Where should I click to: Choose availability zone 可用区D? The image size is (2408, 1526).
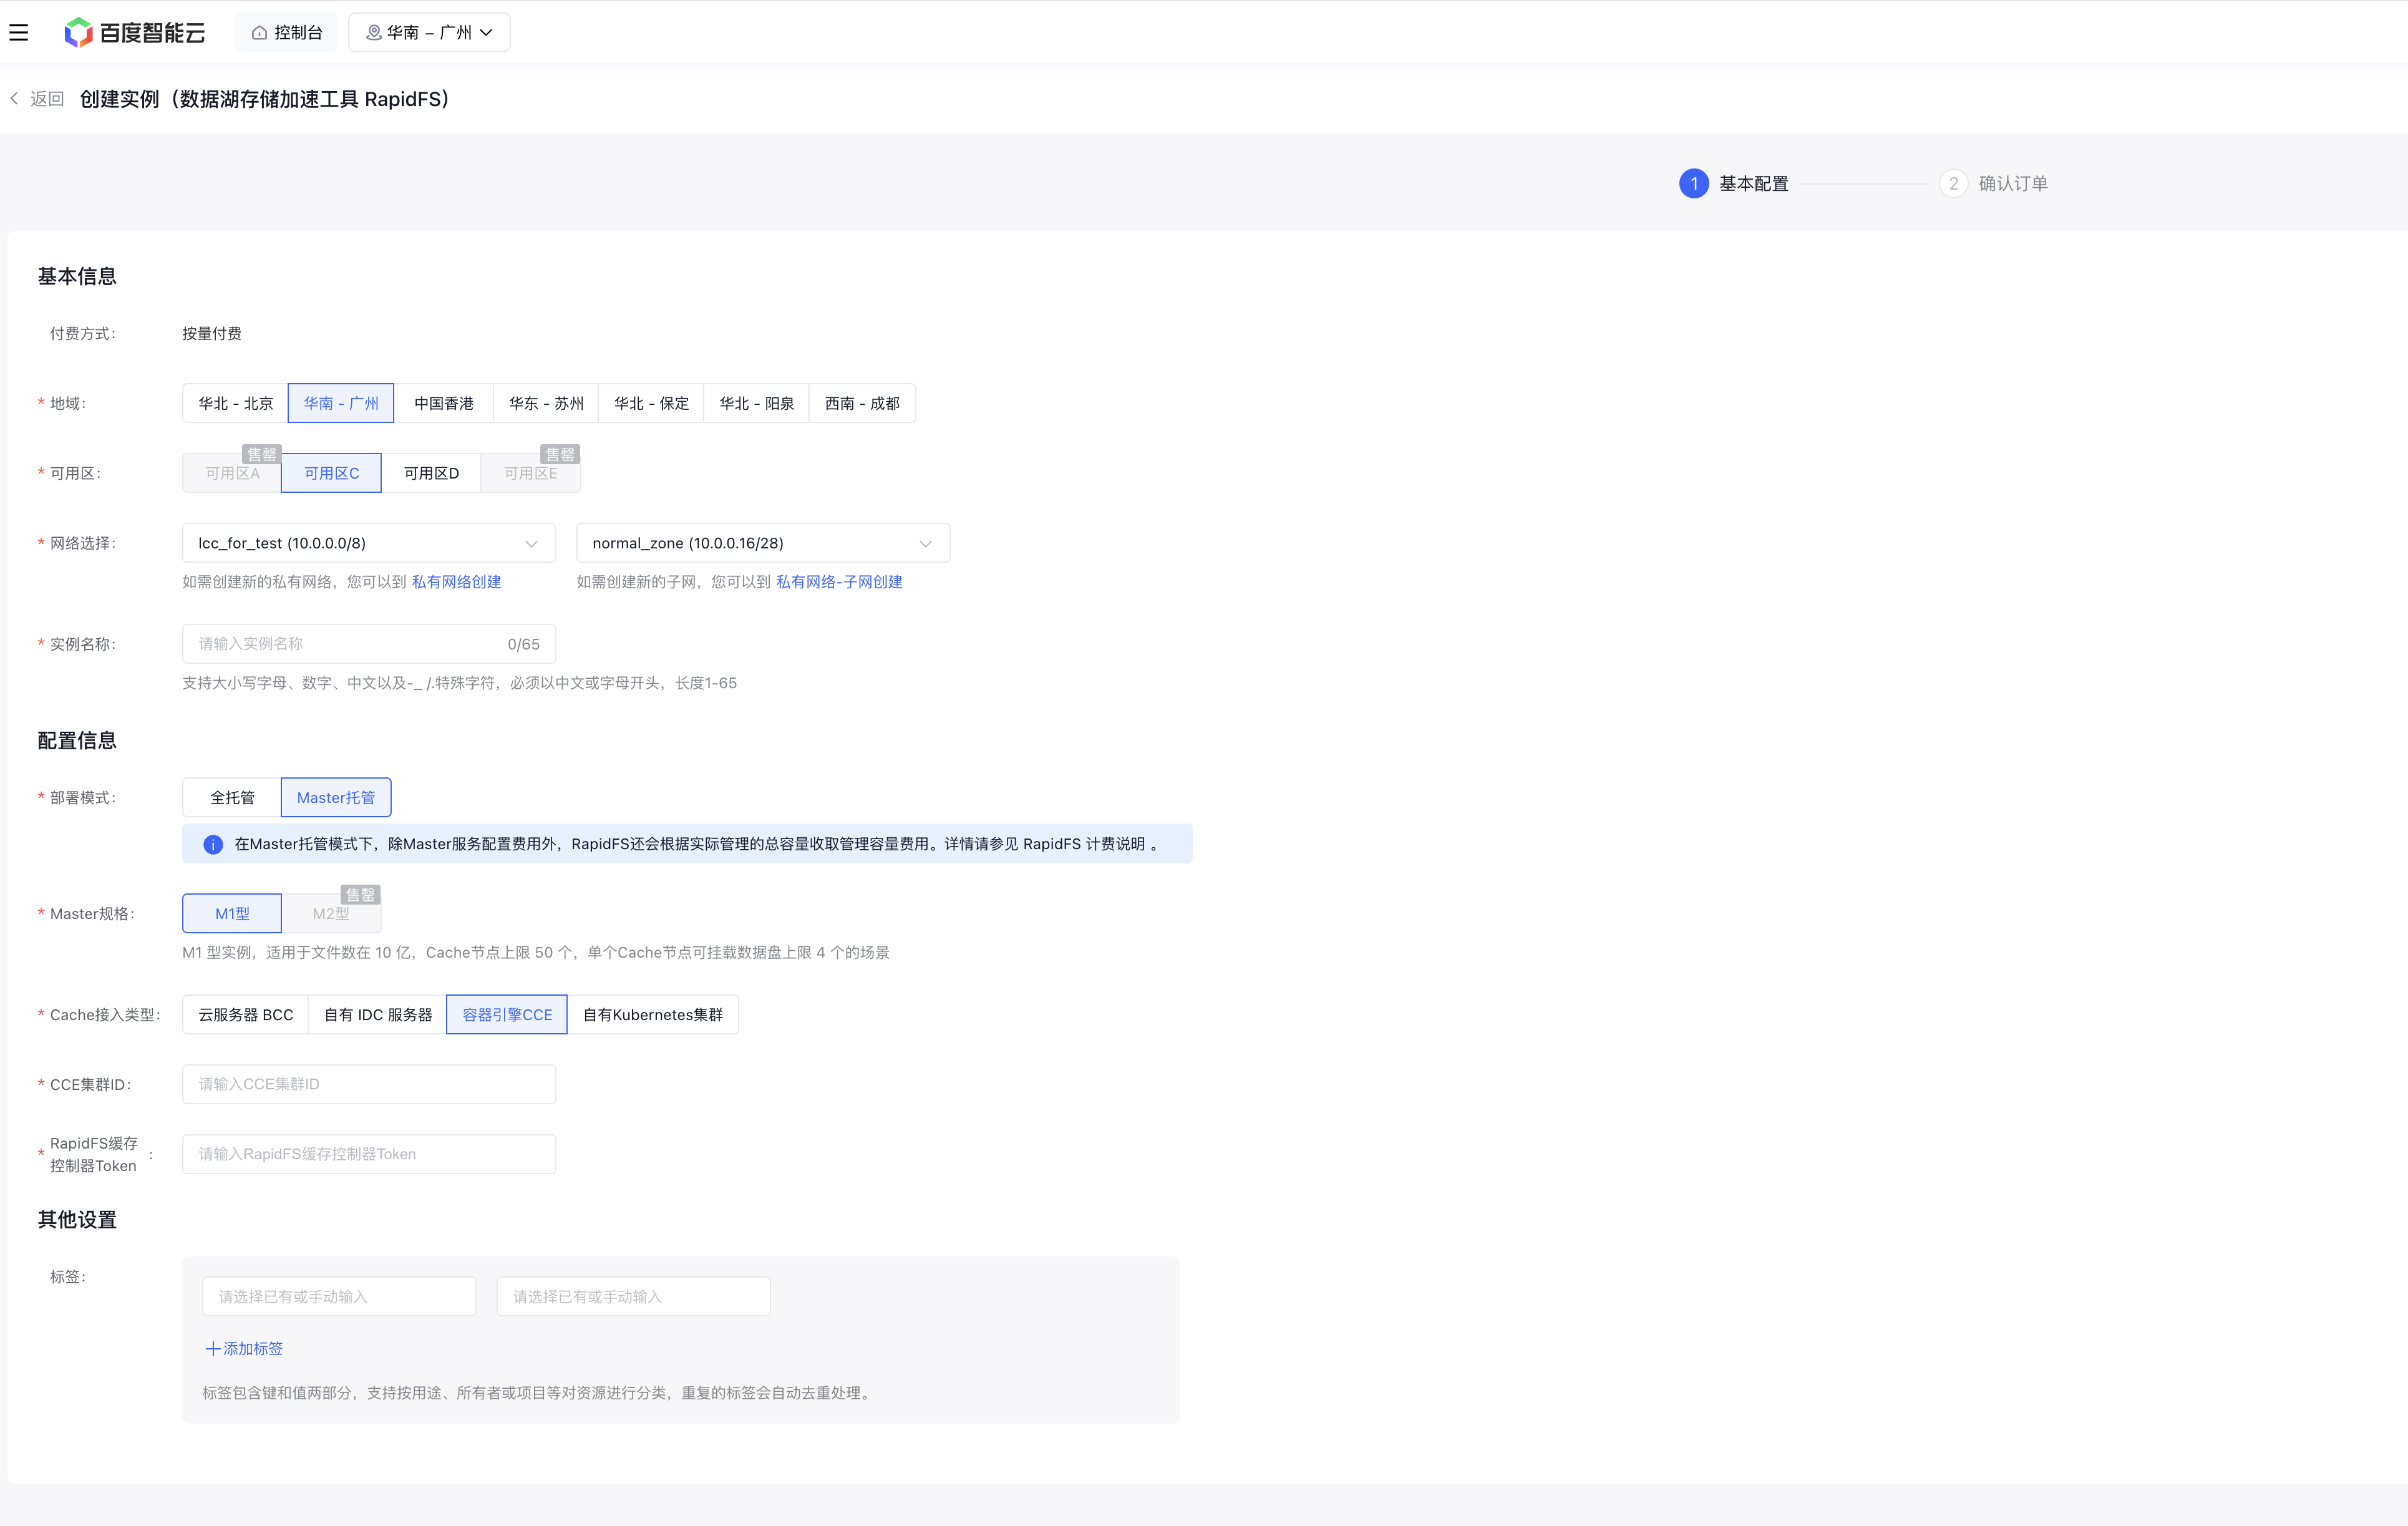[431, 473]
